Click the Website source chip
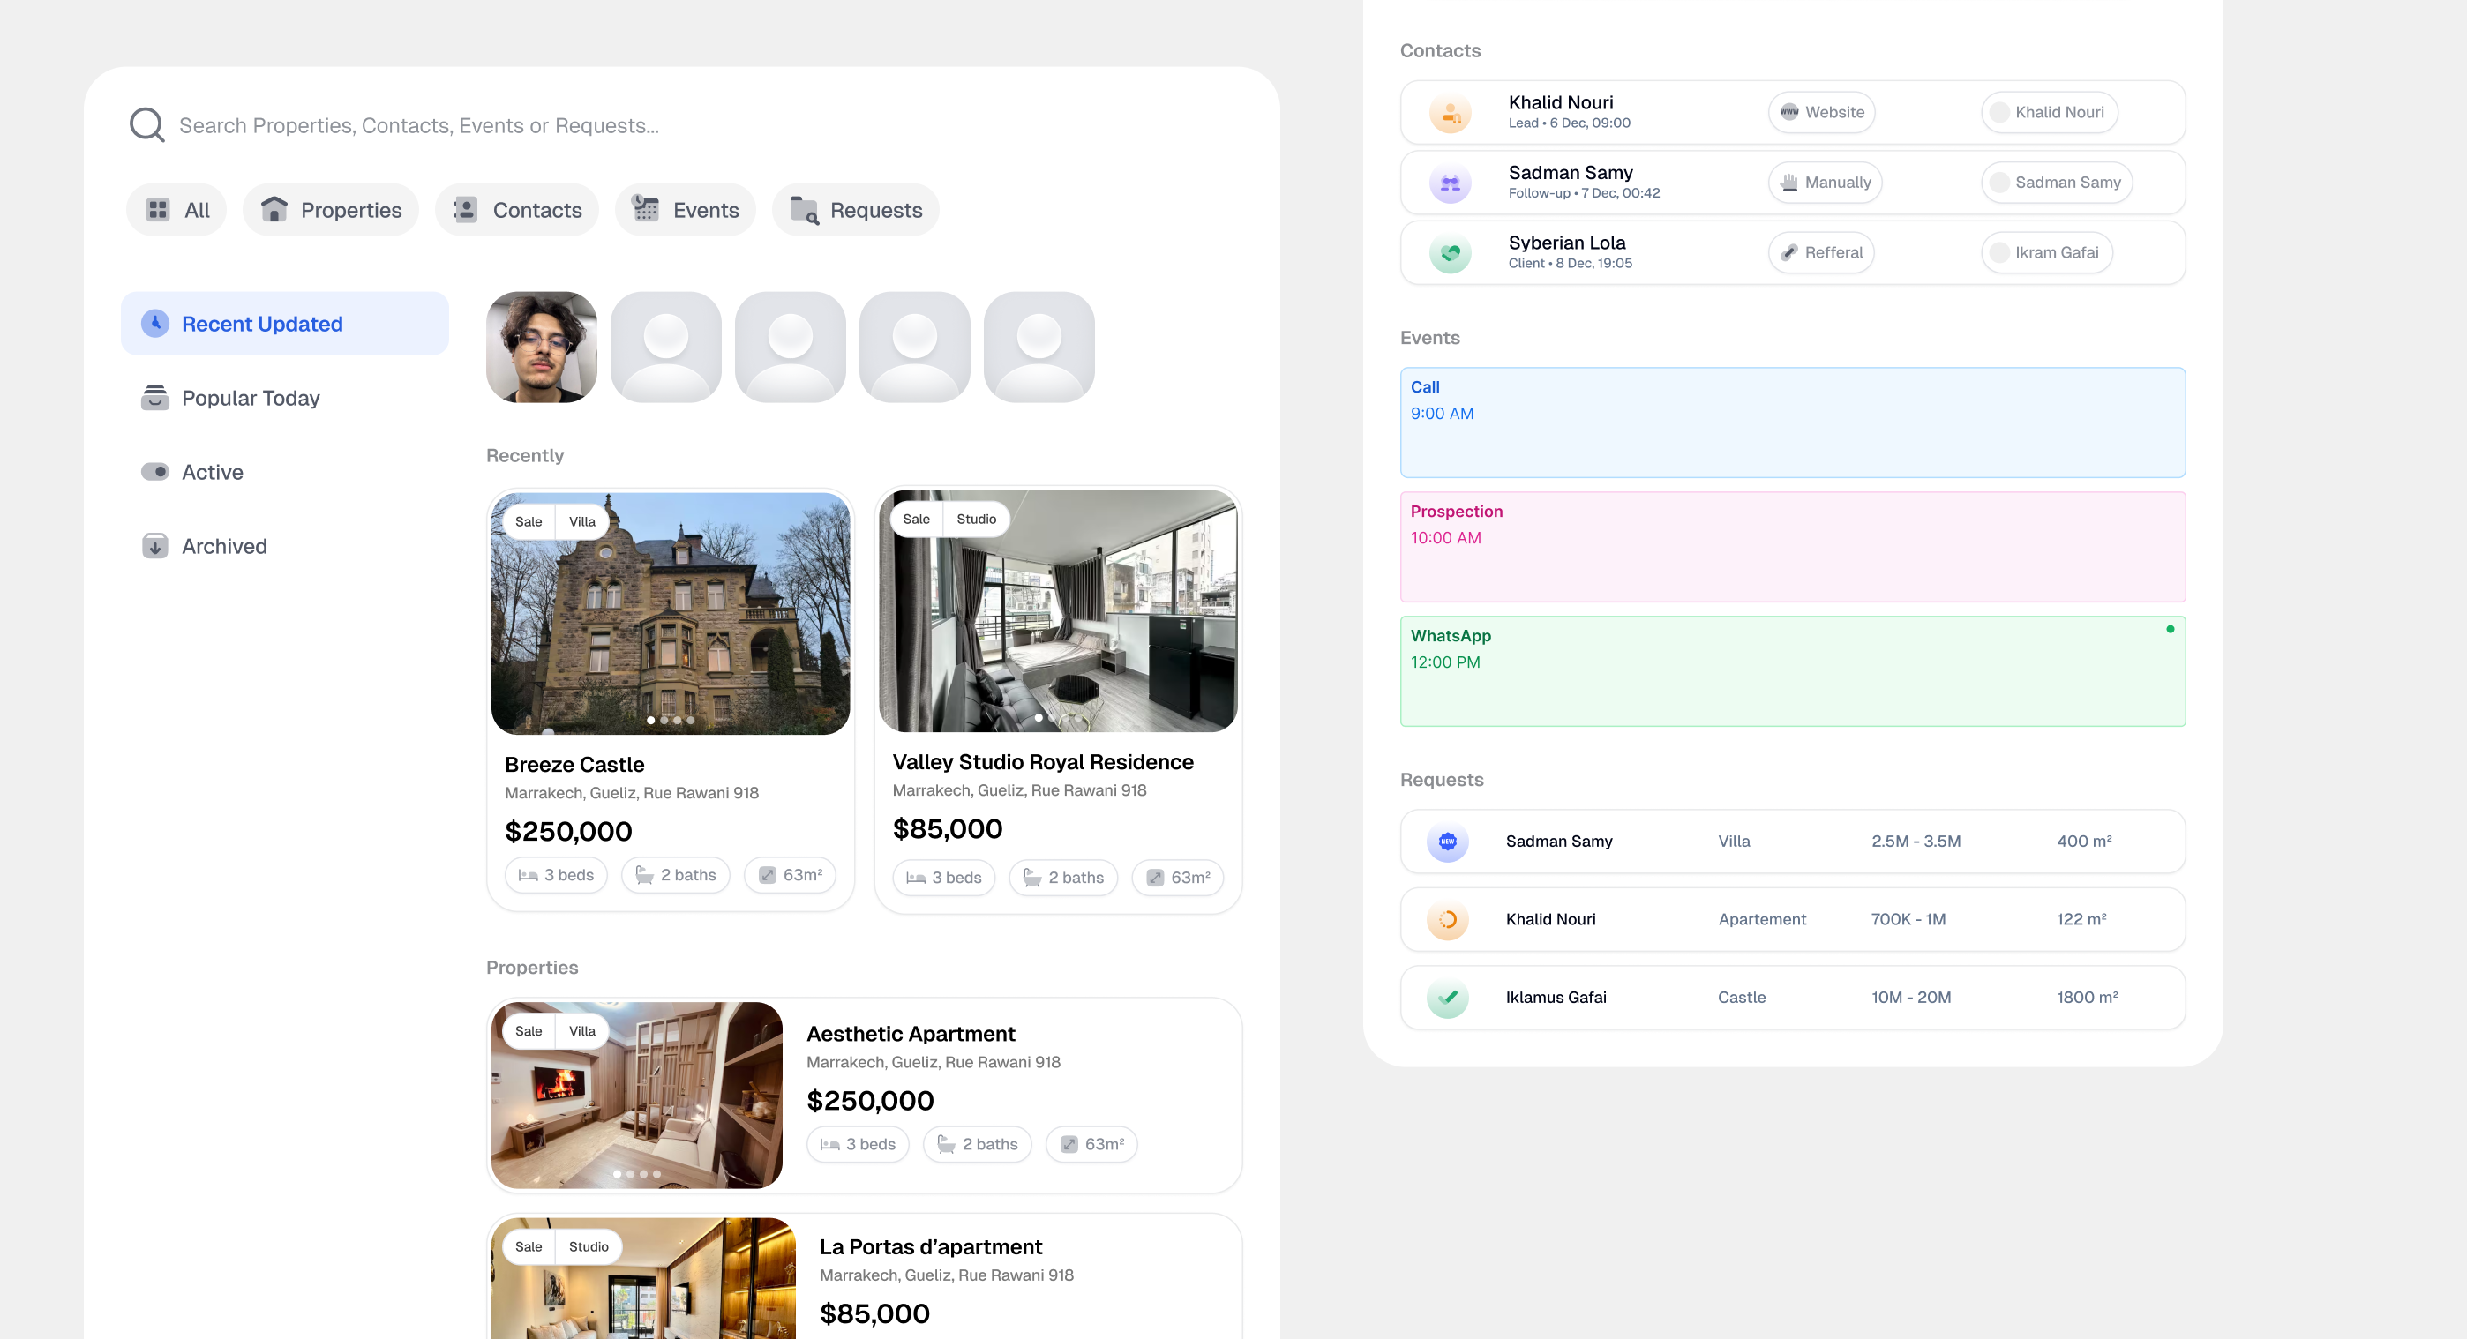 (1821, 112)
